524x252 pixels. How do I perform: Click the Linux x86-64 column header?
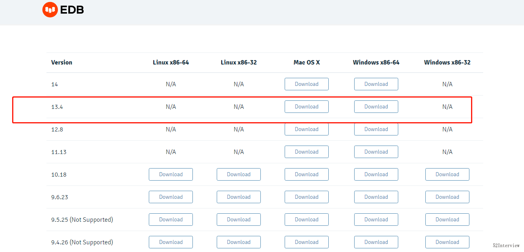[x=171, y=62]
